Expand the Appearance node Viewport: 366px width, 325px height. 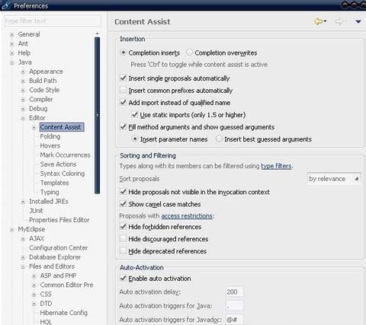click(23, 72)
